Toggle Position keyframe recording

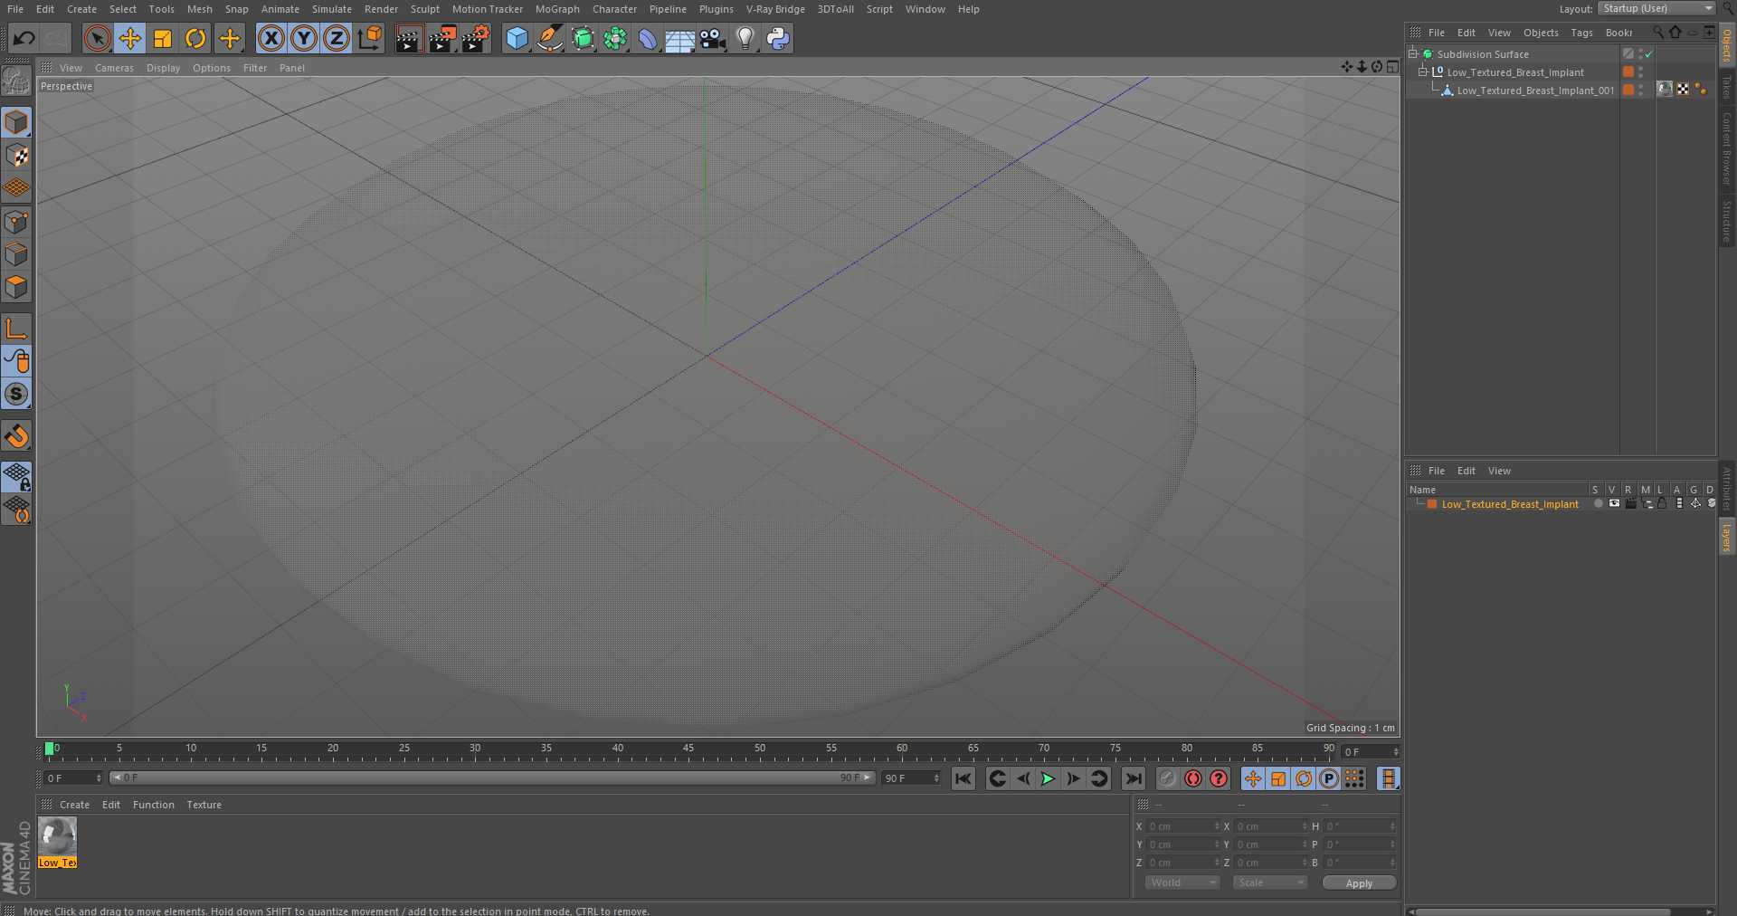point(1253,778)
